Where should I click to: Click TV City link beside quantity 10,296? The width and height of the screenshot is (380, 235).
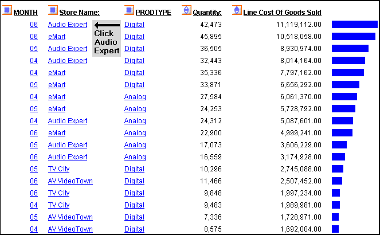coord(58,169)
